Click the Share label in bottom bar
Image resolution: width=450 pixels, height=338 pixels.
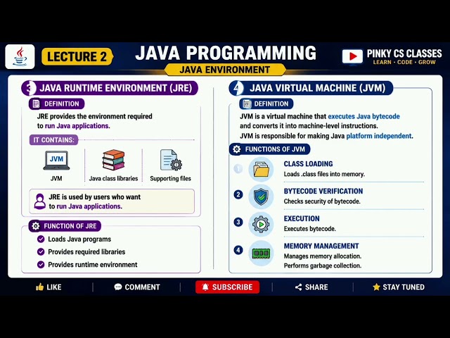tap(316, 287)
